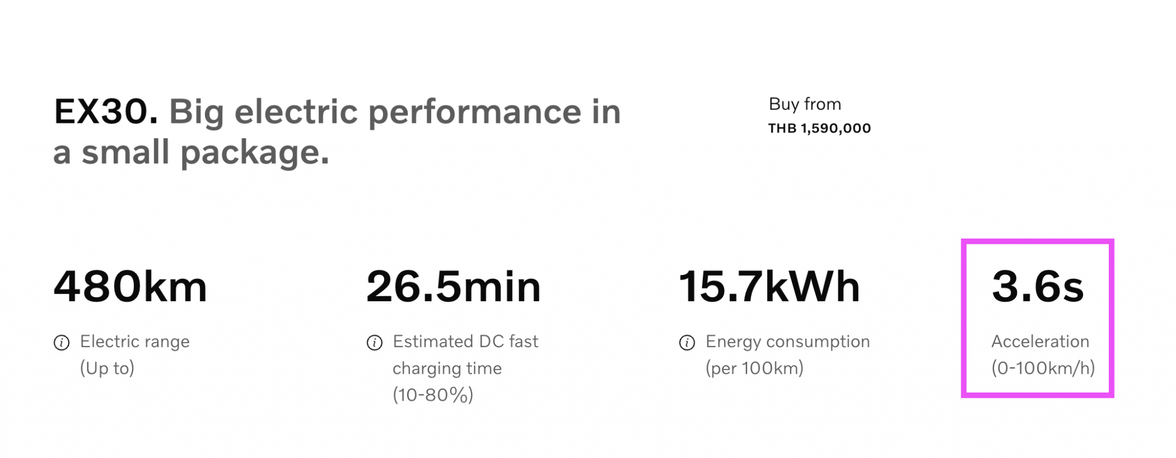Image resolution: width=1176 pixels, height=458 pixels.
Task: Click the 'Estimated DC fast' label text
Action: click(x=465, y=341)
